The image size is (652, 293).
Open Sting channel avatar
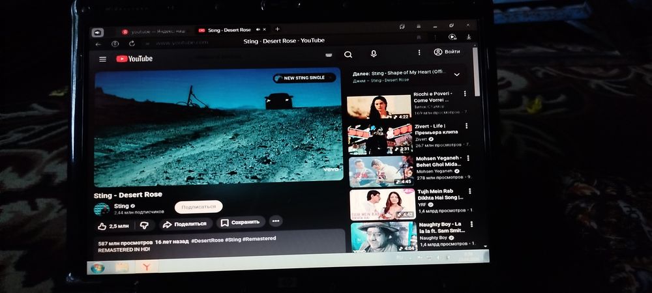pos(102,209)
